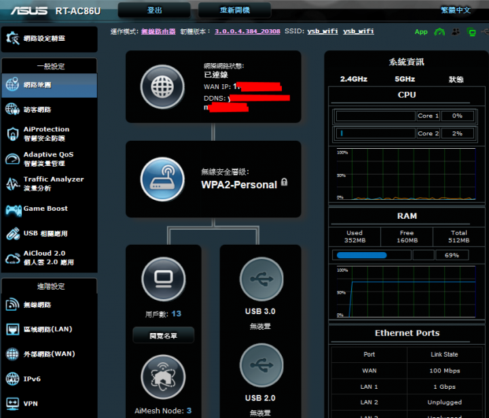
Task: Open the Quick Internet Setup wizard icon
Action: click(12, 38)
